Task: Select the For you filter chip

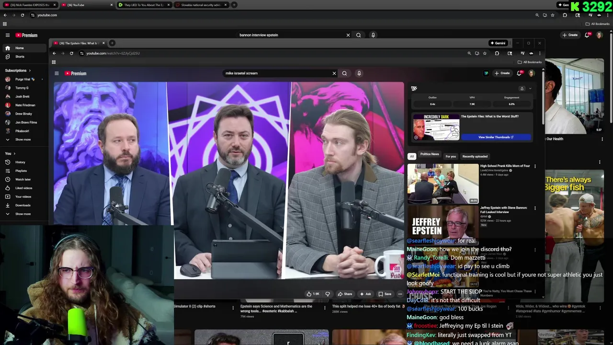Action: click(x=451, y=156)
